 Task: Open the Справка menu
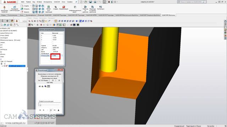(x=70, y=2)
